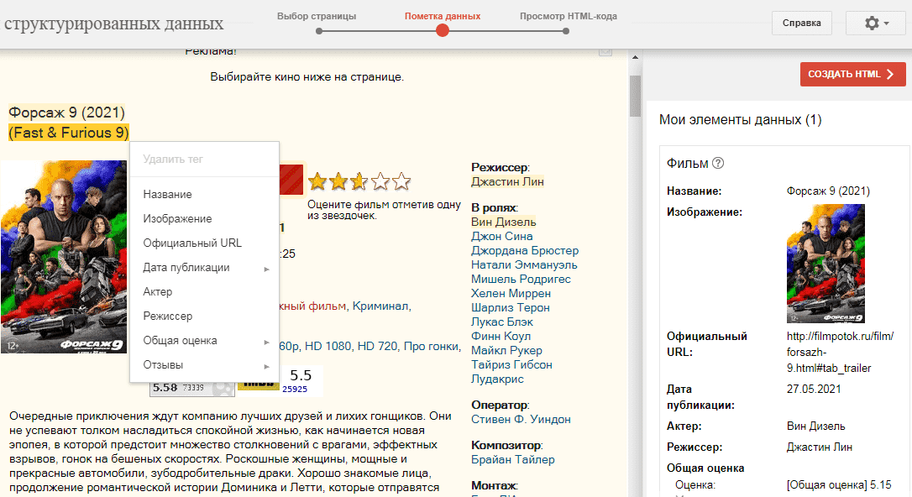Open the Джастин Лин director link

point(507,181)
